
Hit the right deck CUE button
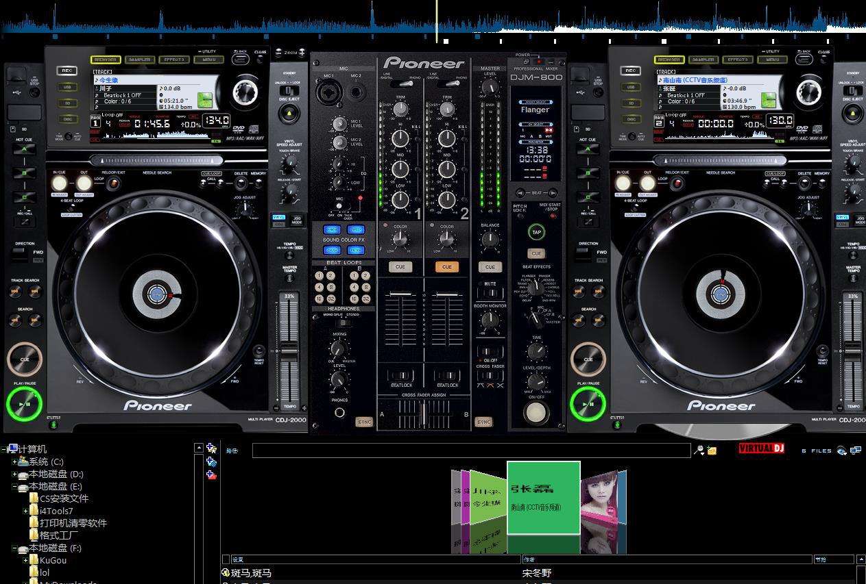(588, 359)
